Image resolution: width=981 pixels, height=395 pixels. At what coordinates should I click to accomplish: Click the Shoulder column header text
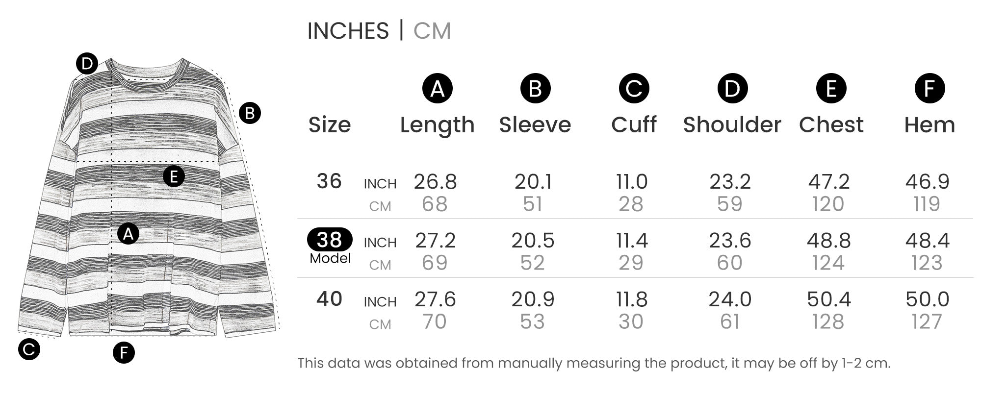coord(732,125)
